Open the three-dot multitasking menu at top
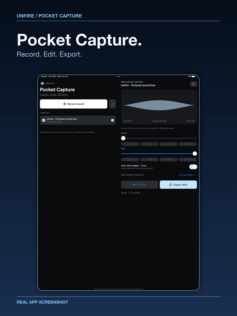237x316 pixels. click(118, 76)
